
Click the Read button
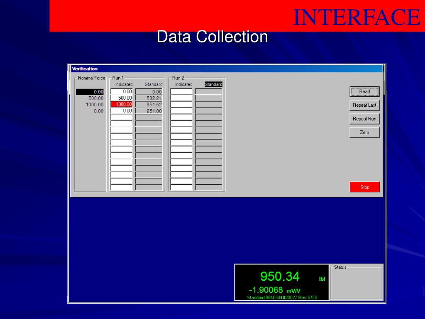click(364, 92)
